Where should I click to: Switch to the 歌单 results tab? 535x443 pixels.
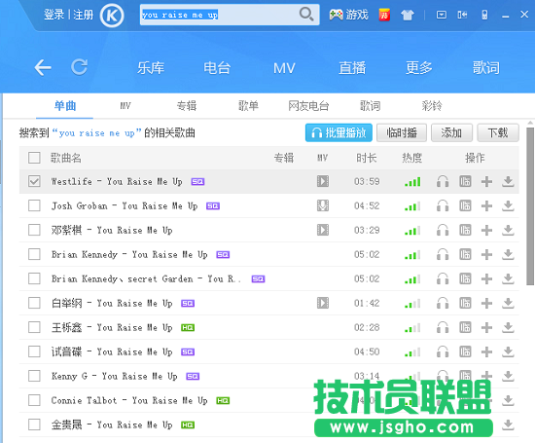tap(248, 106)
